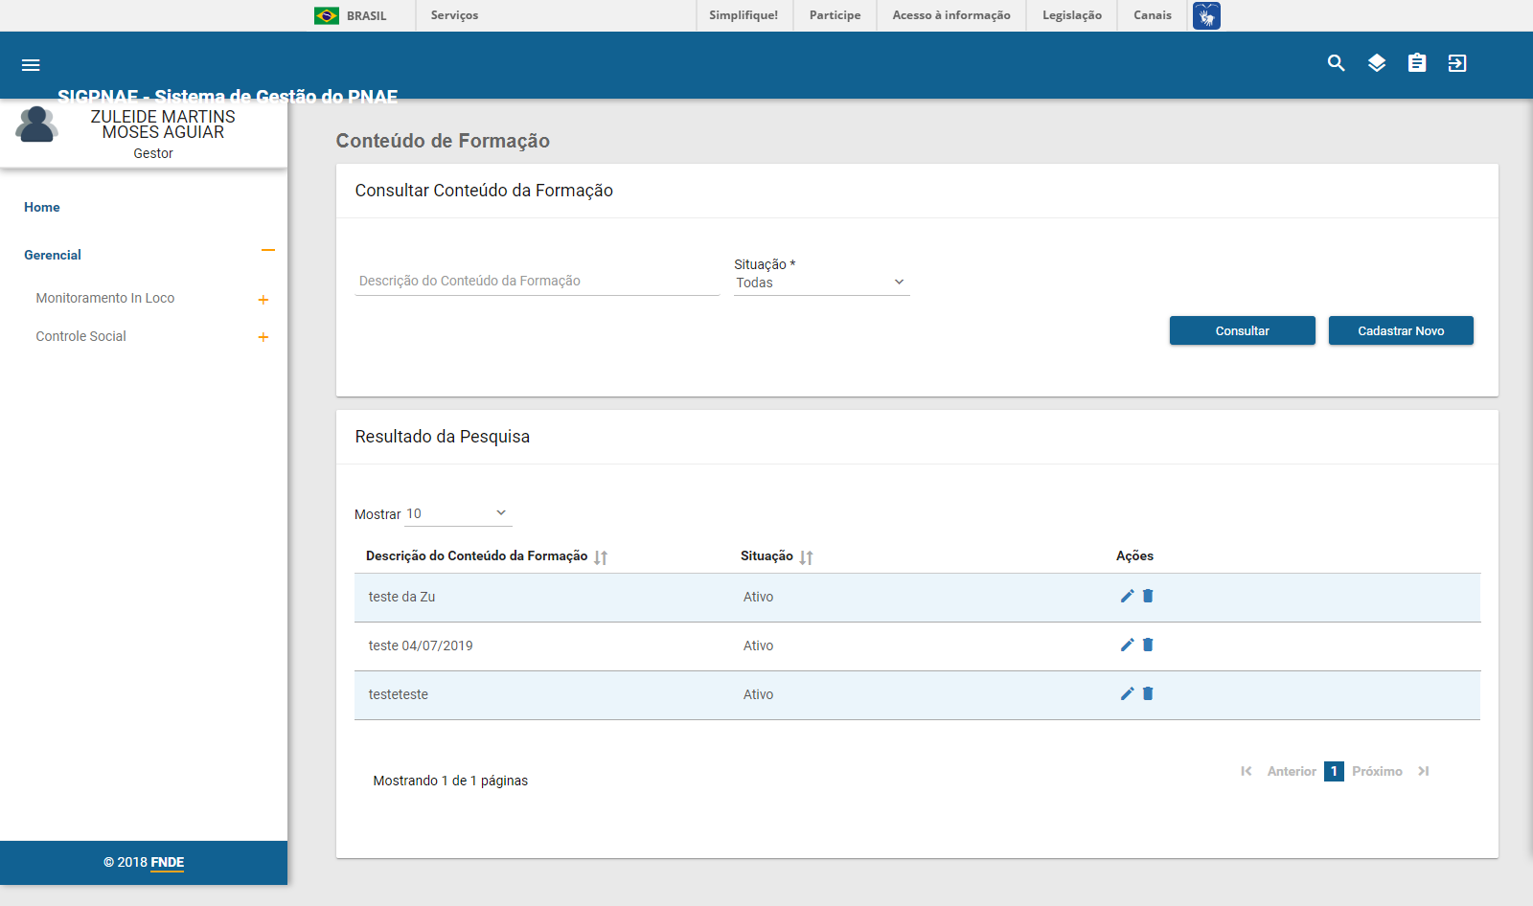
Task: Edit the 'testeteste' row with pencil
Action: tap(1127, 693)
